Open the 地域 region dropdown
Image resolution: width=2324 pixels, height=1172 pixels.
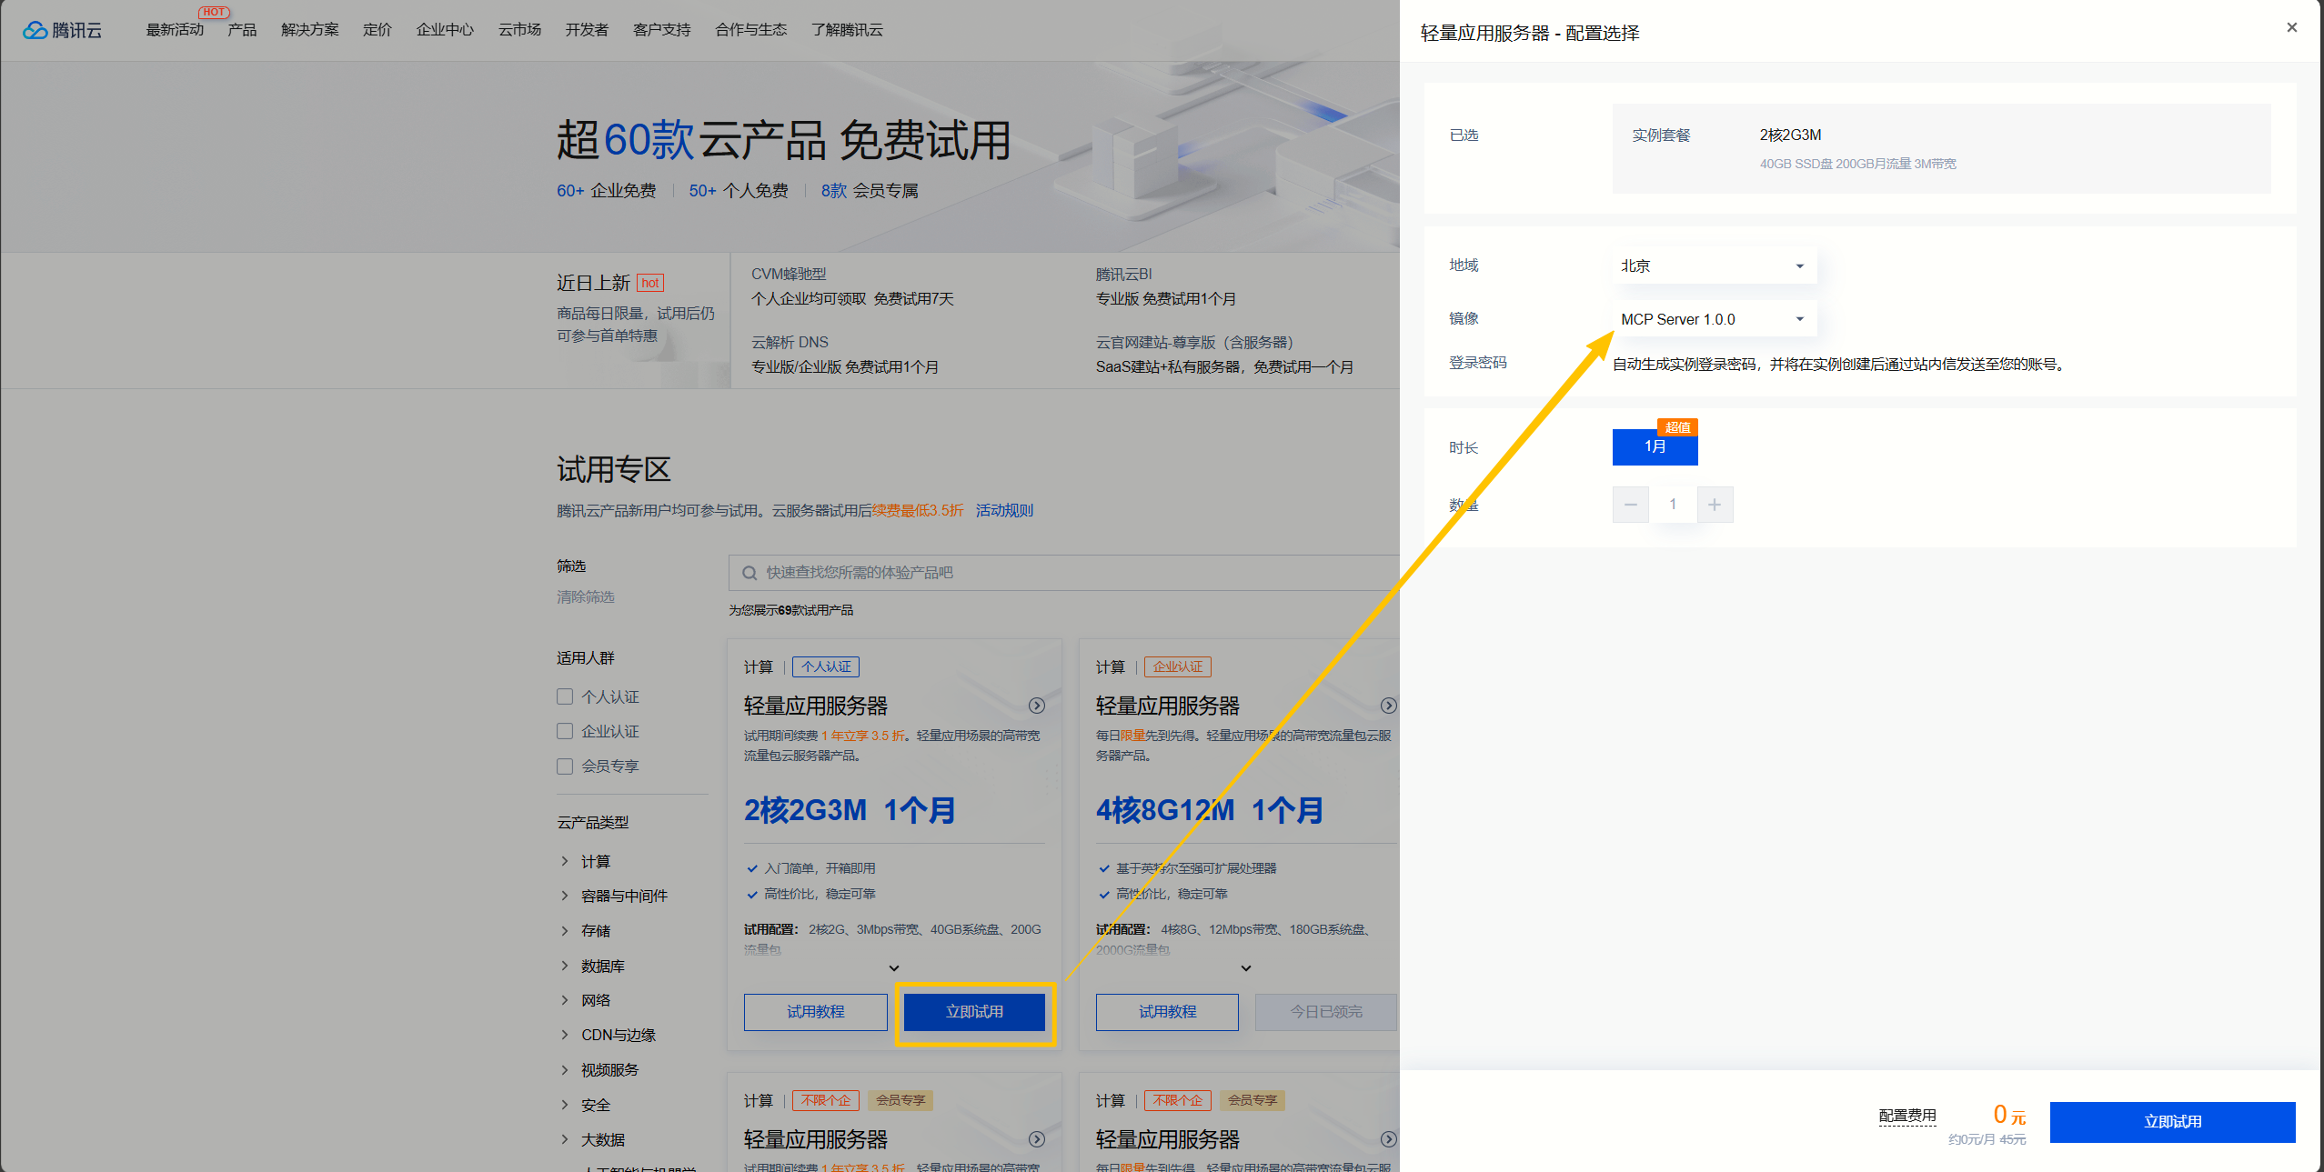pos(1713,265)
